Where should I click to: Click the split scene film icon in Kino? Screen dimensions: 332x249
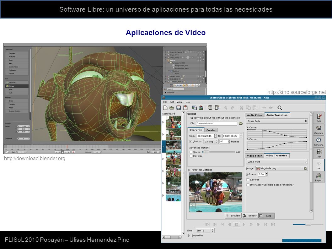(210, 108)
